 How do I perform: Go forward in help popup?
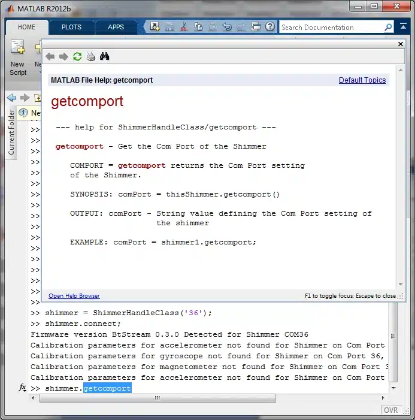click(63, 56)
